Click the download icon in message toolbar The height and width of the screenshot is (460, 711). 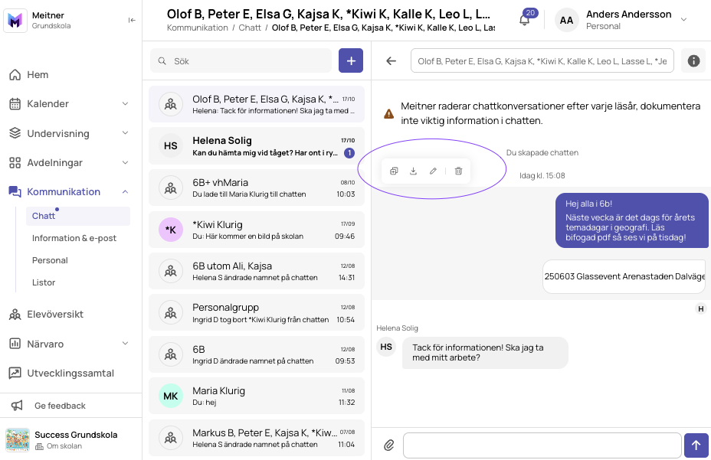(413, 171)
